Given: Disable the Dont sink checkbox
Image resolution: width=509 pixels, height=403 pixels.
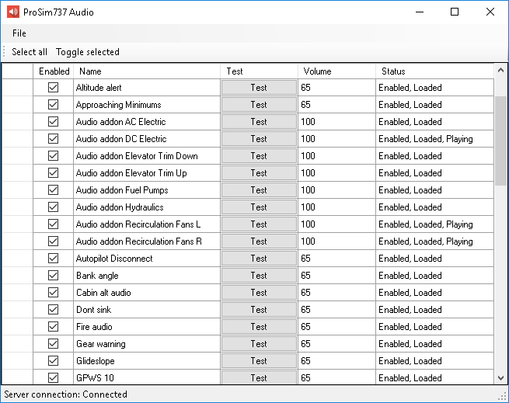Looking at the screenshot, I should 54,310.
